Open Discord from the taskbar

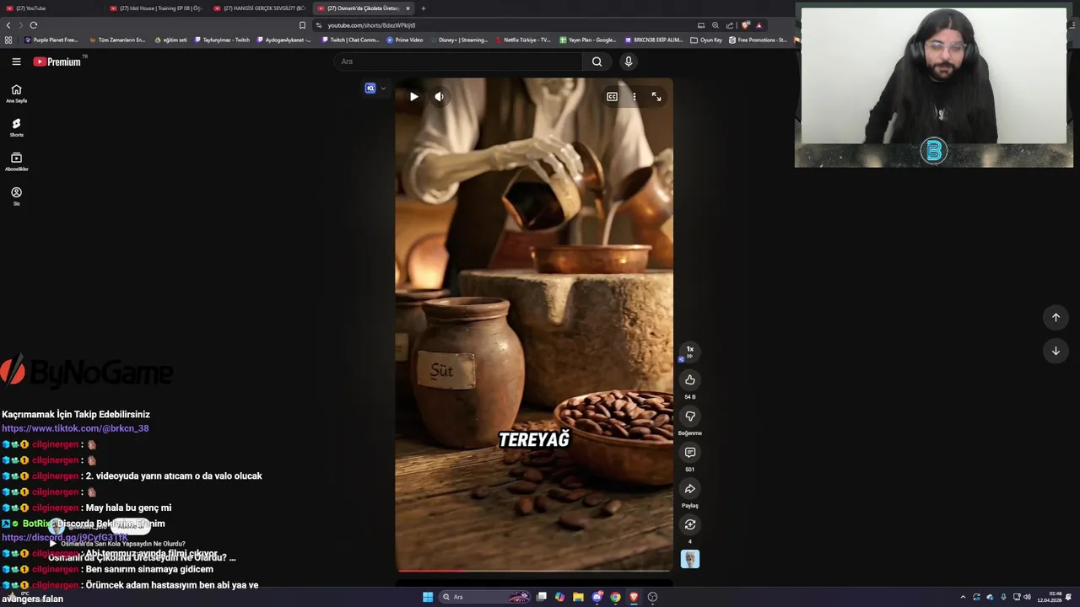pos(597,597)
